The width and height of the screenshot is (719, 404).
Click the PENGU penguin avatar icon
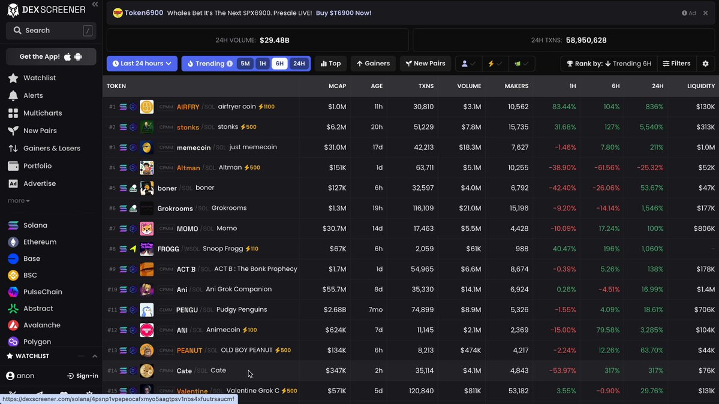[147, 309]
